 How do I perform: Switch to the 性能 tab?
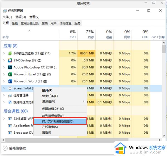15,23
